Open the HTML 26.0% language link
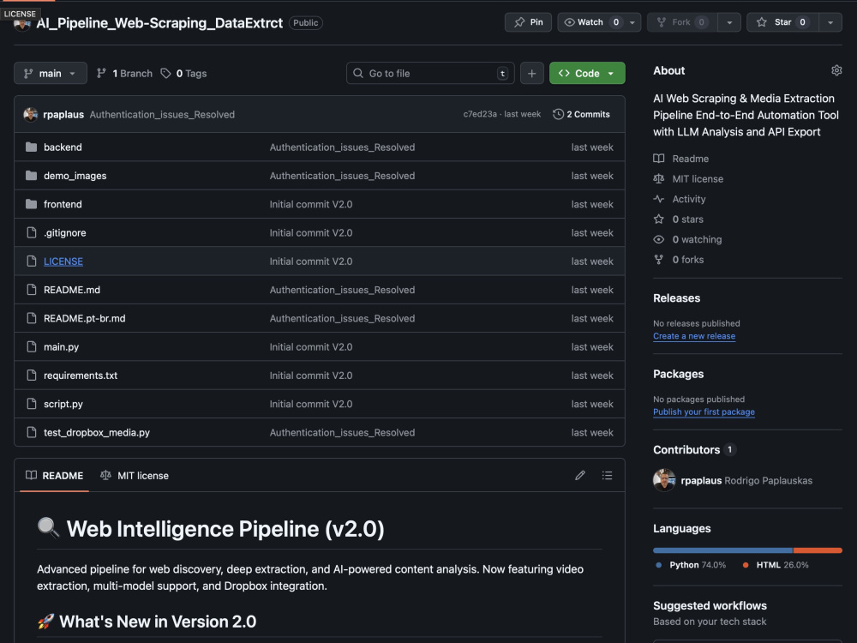The width and height of the screenshot is (857, 643). click(x=775, y=565)
